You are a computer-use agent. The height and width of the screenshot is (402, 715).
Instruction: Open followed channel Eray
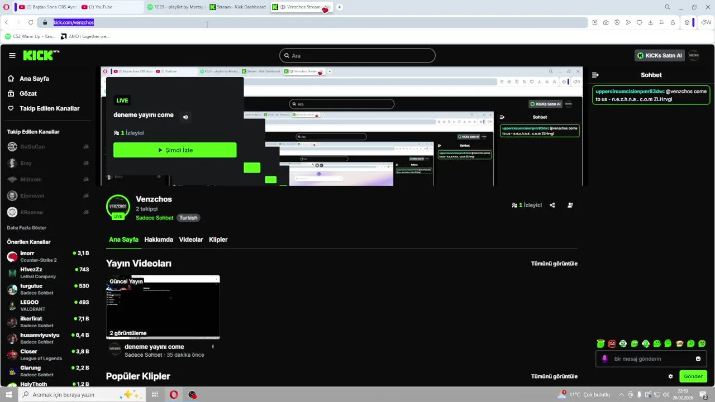pyautogui.click(x=48, y=163)
